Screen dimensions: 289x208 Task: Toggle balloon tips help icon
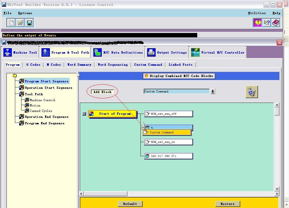coord(258,23)
